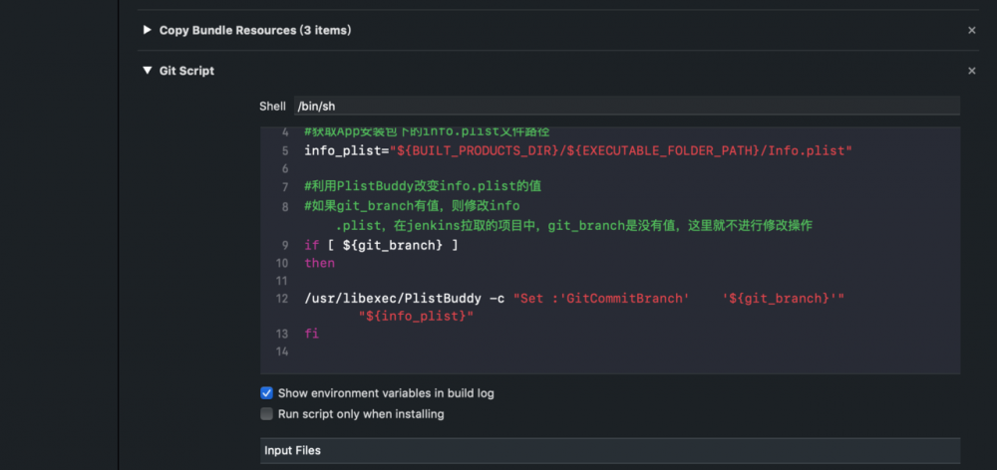Click the PlistBuddy comment on line 7
The image size is (997, 470).
422,186
